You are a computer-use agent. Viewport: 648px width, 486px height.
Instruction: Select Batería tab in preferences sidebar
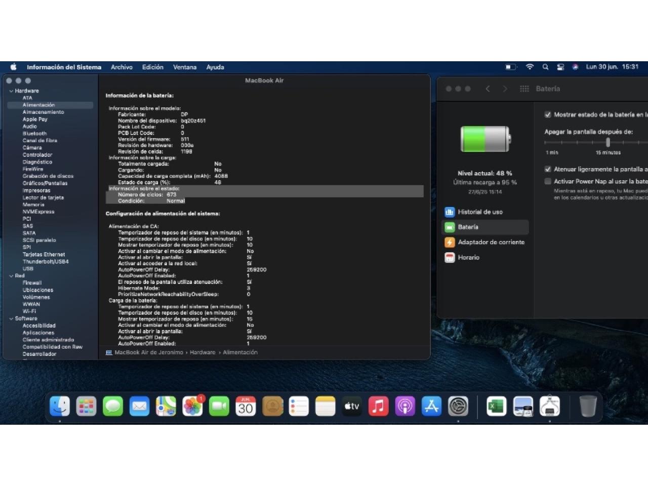pos(485,227)
